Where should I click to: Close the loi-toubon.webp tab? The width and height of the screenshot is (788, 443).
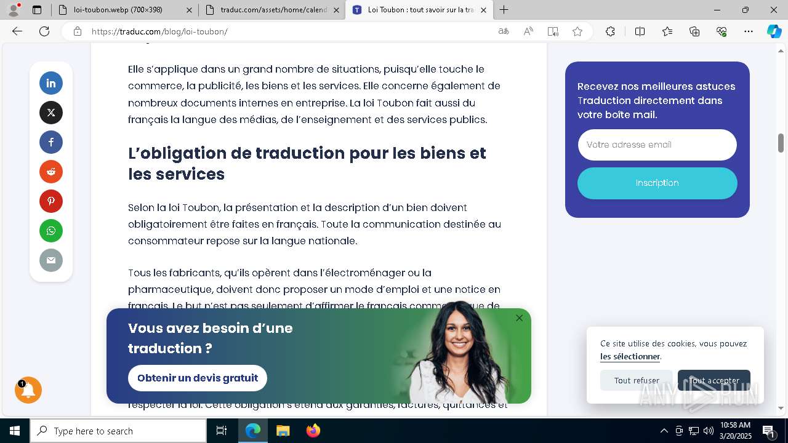(189, 10)
